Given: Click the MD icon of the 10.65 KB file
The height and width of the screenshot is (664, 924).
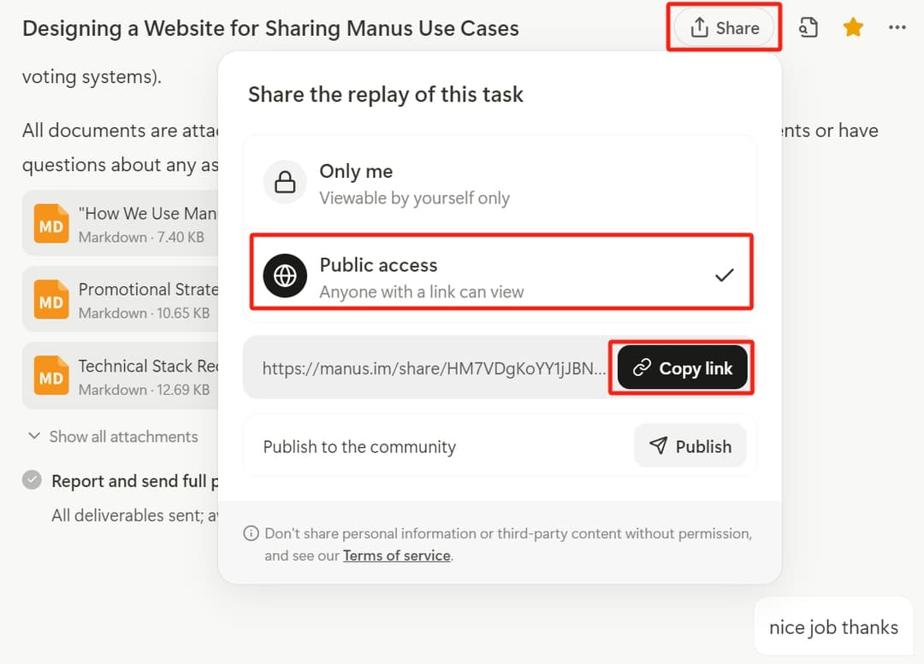Looking at the screenshot, I should [51, 300].
